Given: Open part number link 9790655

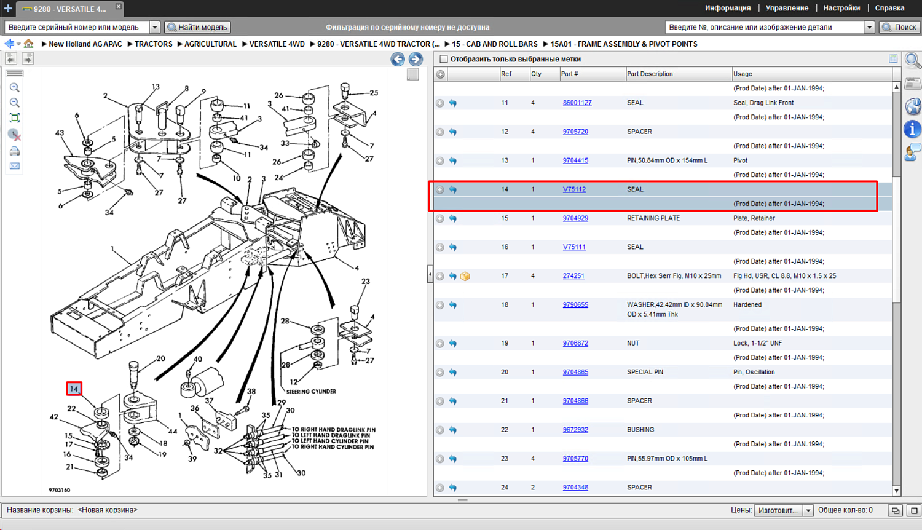Looking at the screenshot, I should tap(575, 305).
